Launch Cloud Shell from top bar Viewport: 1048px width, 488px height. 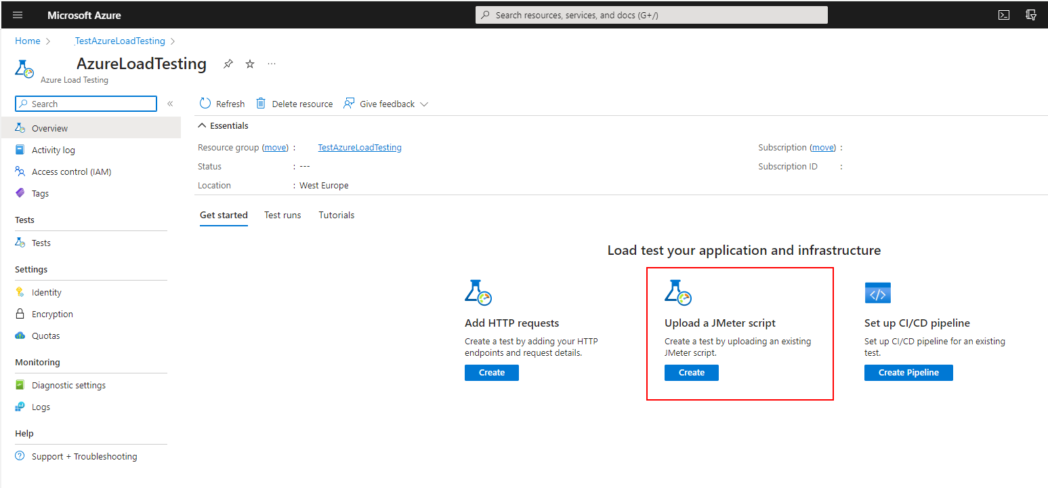coord(1004,15)
